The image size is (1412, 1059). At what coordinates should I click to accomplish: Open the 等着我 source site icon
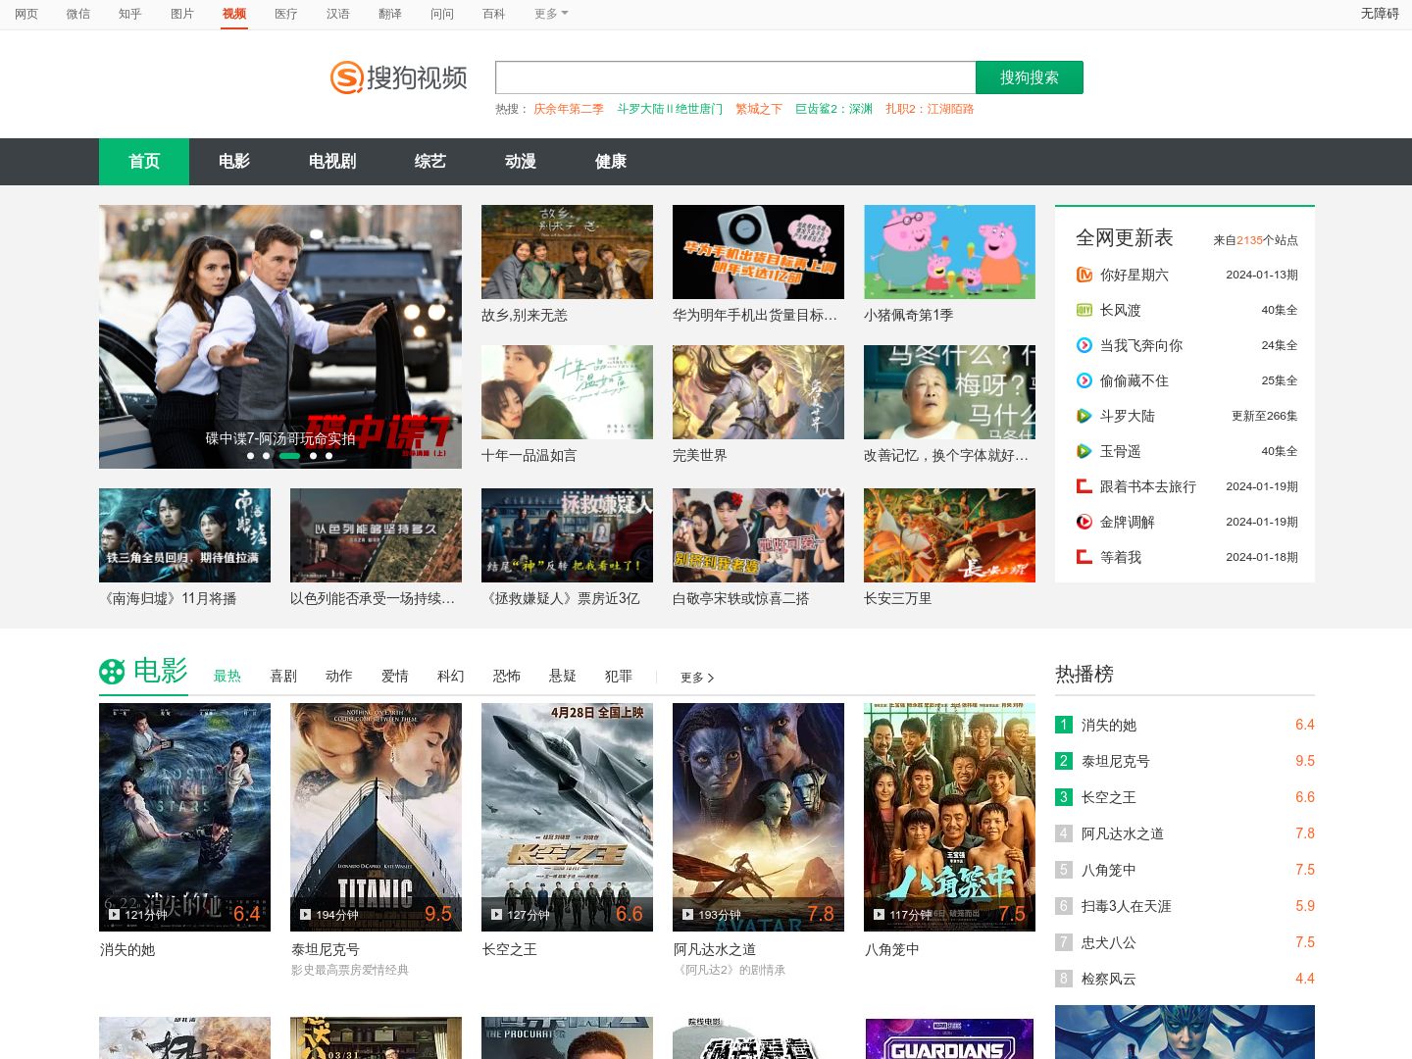[x=1084, y=557]
